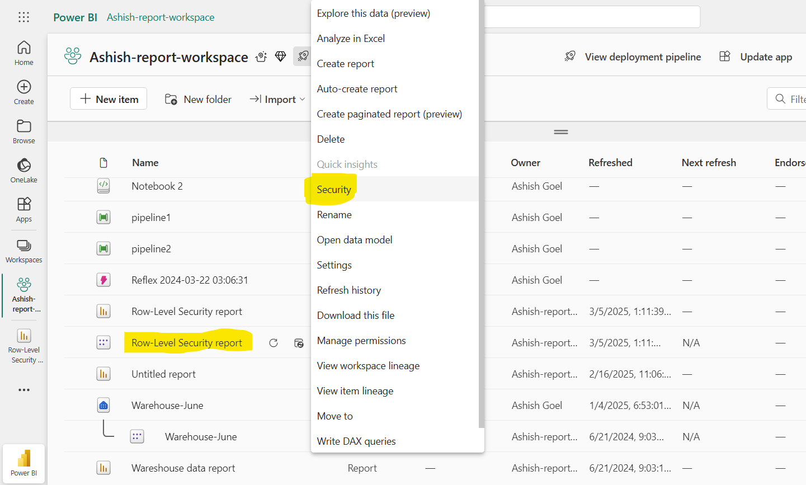Refresh now the Row-Level Security report semantic model
The width and height of the screenshot is (806, 485).
pos(274,342)
